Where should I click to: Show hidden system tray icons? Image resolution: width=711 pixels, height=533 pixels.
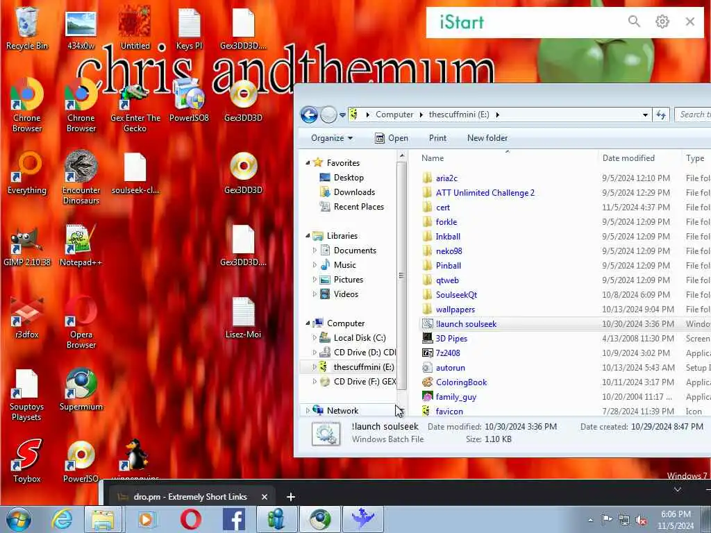pyautogui.click(x=590, y=521)
